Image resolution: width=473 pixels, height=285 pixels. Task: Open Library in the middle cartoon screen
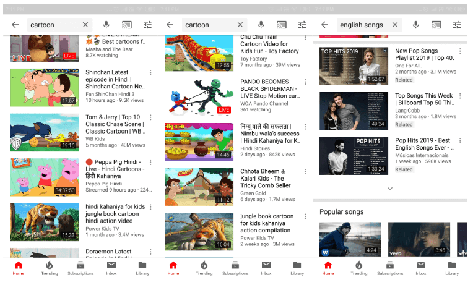point(297,268)
